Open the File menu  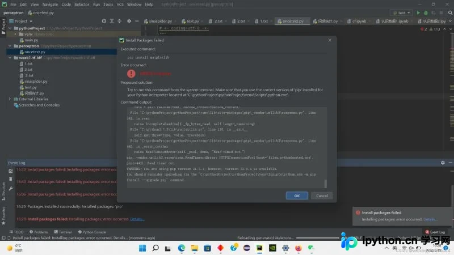pos(13,5)
